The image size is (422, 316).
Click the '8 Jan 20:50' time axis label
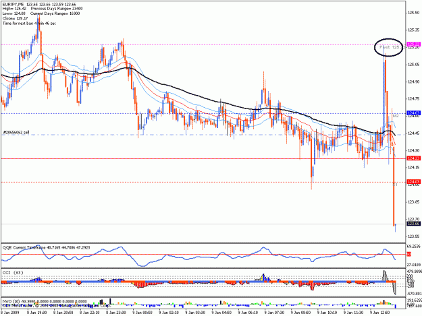(63, 313)
